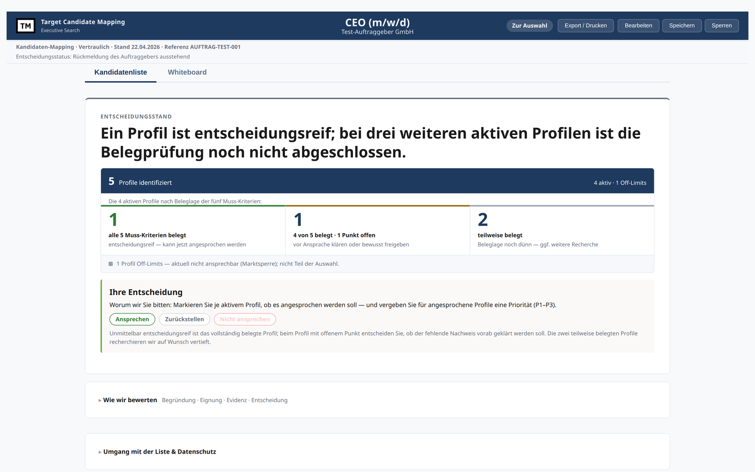Click the Referenz AUFTRAG-TEST-001 line
The image size is (755, 472).
(128, 47)
